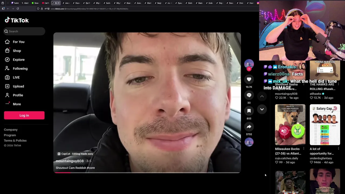Open the shield tracking-protection icon in address bar

pyautogui.click(x=38, y=9)
